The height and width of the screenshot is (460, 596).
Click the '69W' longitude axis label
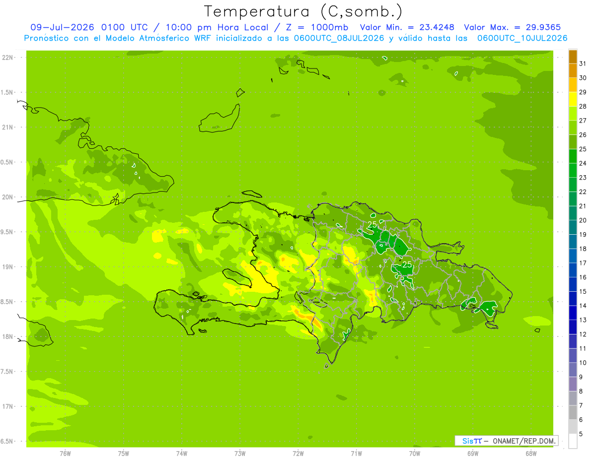[x=473, y=454]
